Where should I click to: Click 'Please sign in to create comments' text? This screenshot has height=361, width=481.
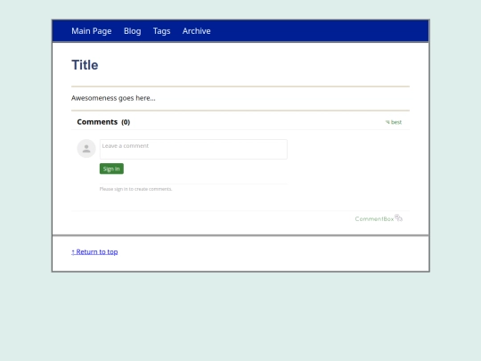point(135,189)
